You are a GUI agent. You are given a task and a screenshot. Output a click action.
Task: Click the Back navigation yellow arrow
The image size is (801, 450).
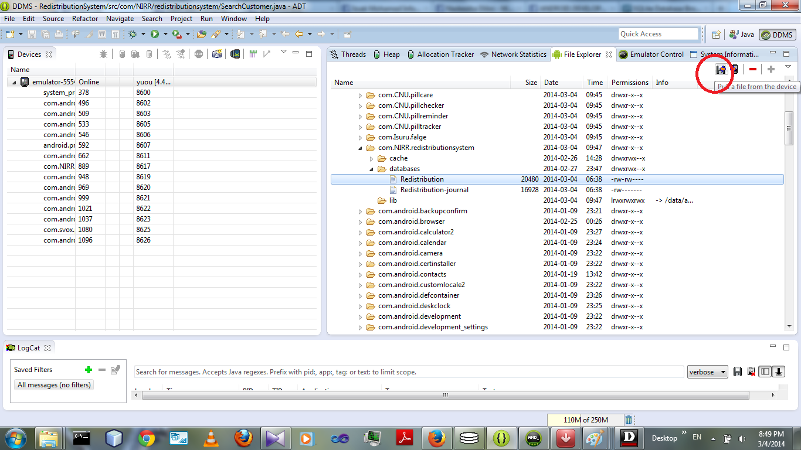pos(299,34)
